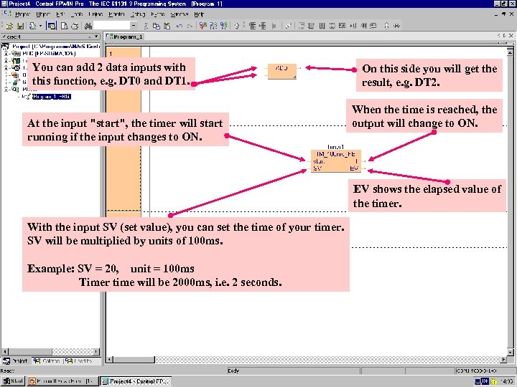Expand the Libraries tree node with books icon
This screenshot has height=387, width=517.
point(6,60)
